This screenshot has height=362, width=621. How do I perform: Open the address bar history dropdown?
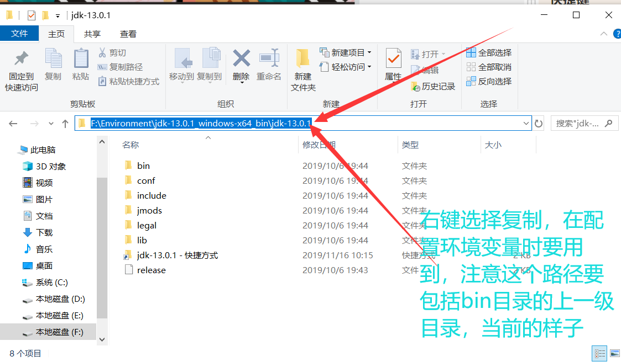(526, 123)
